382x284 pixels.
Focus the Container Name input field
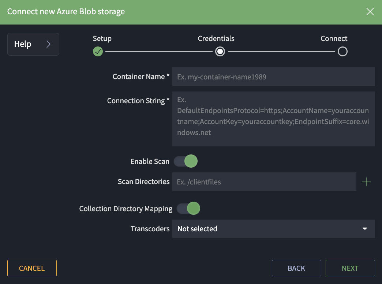(273, 77)
